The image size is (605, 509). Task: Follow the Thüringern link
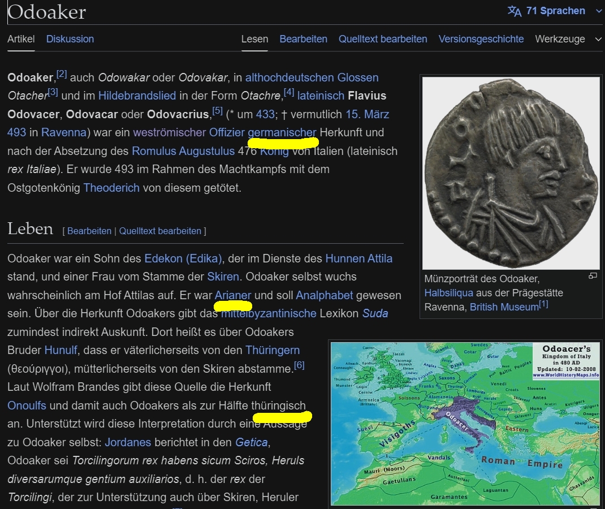(x=273, y=350)
